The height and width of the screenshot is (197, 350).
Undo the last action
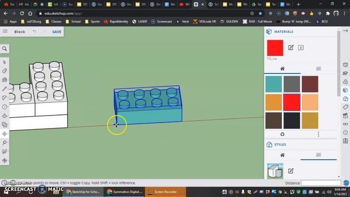tap(34, 32)
